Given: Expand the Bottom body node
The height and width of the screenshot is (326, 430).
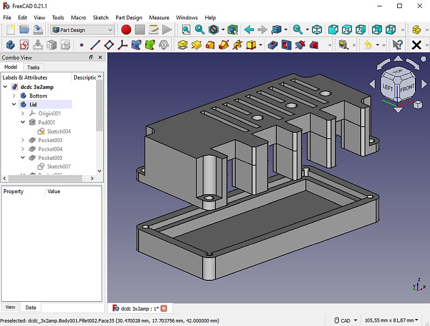Looking at the screenshot, I should (14, 96).
